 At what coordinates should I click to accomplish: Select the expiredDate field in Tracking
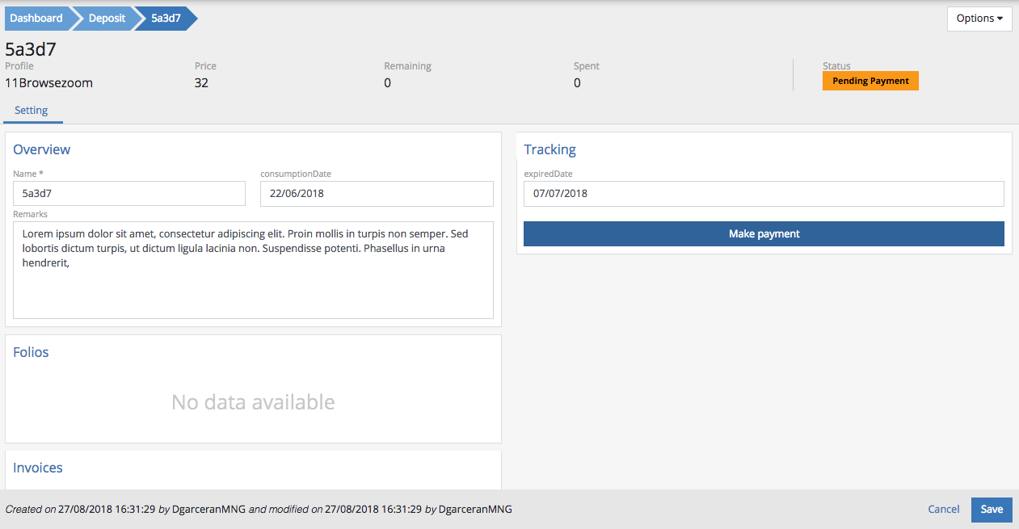click(764, 194)
